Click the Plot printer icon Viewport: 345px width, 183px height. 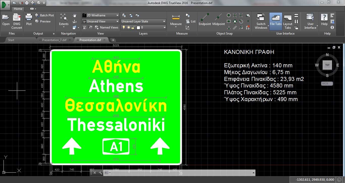[x=29, y=18]
